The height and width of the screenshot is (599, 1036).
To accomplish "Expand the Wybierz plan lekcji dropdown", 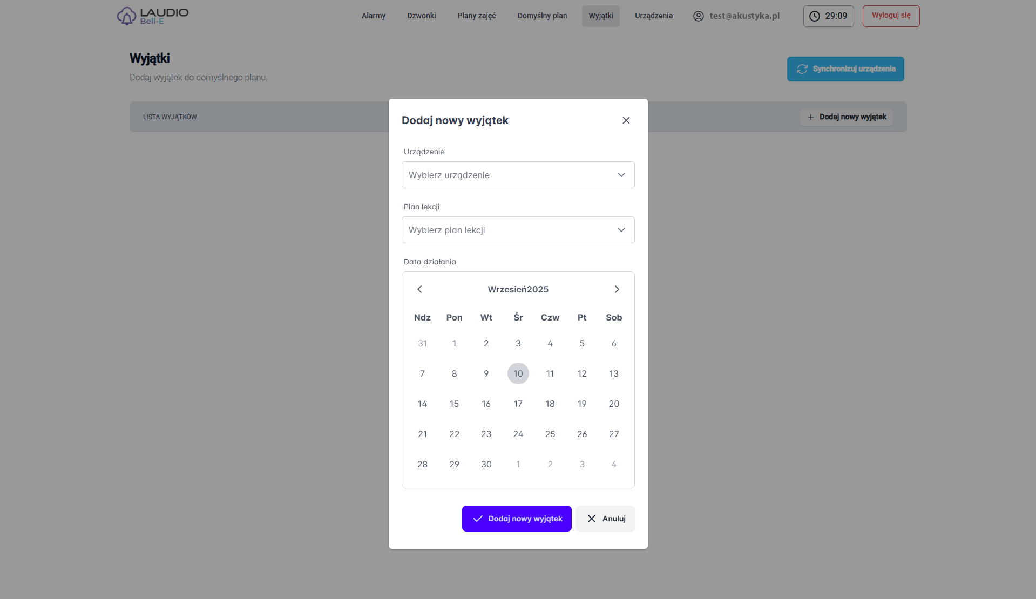I will pos(518,230).
